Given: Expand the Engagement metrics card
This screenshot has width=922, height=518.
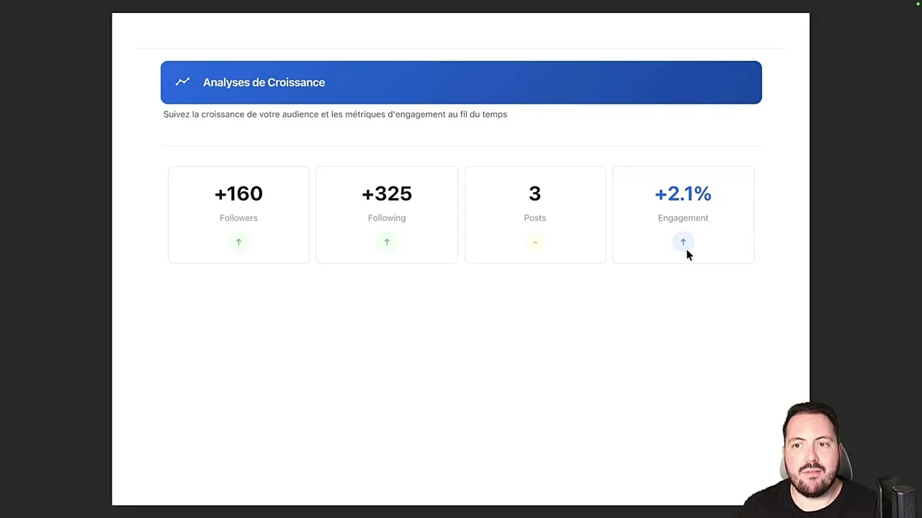Looking at the screenshot, I should pyautogui.click(x=683, y=214).
